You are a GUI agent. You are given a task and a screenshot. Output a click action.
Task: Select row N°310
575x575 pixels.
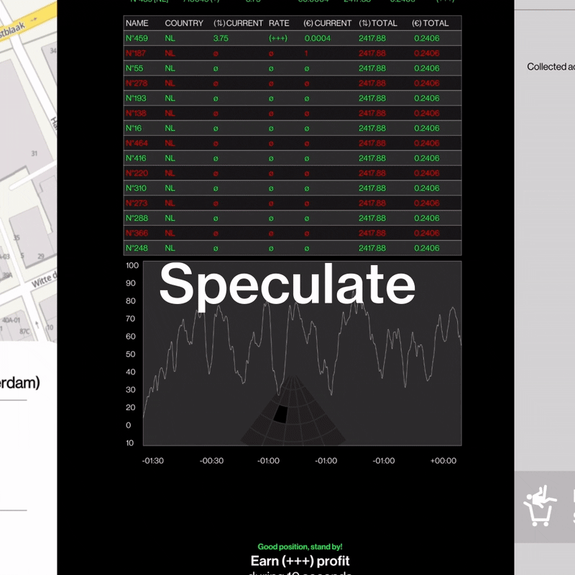point(293,188)
